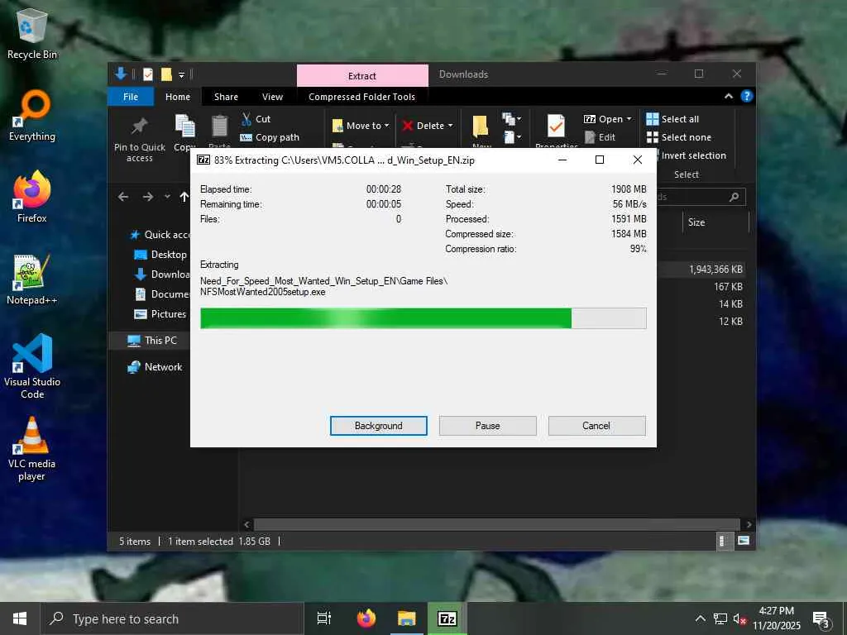Click the horizontal scrollbar in Explorer
Screen dimensions: 847x635
click(496, 524)
